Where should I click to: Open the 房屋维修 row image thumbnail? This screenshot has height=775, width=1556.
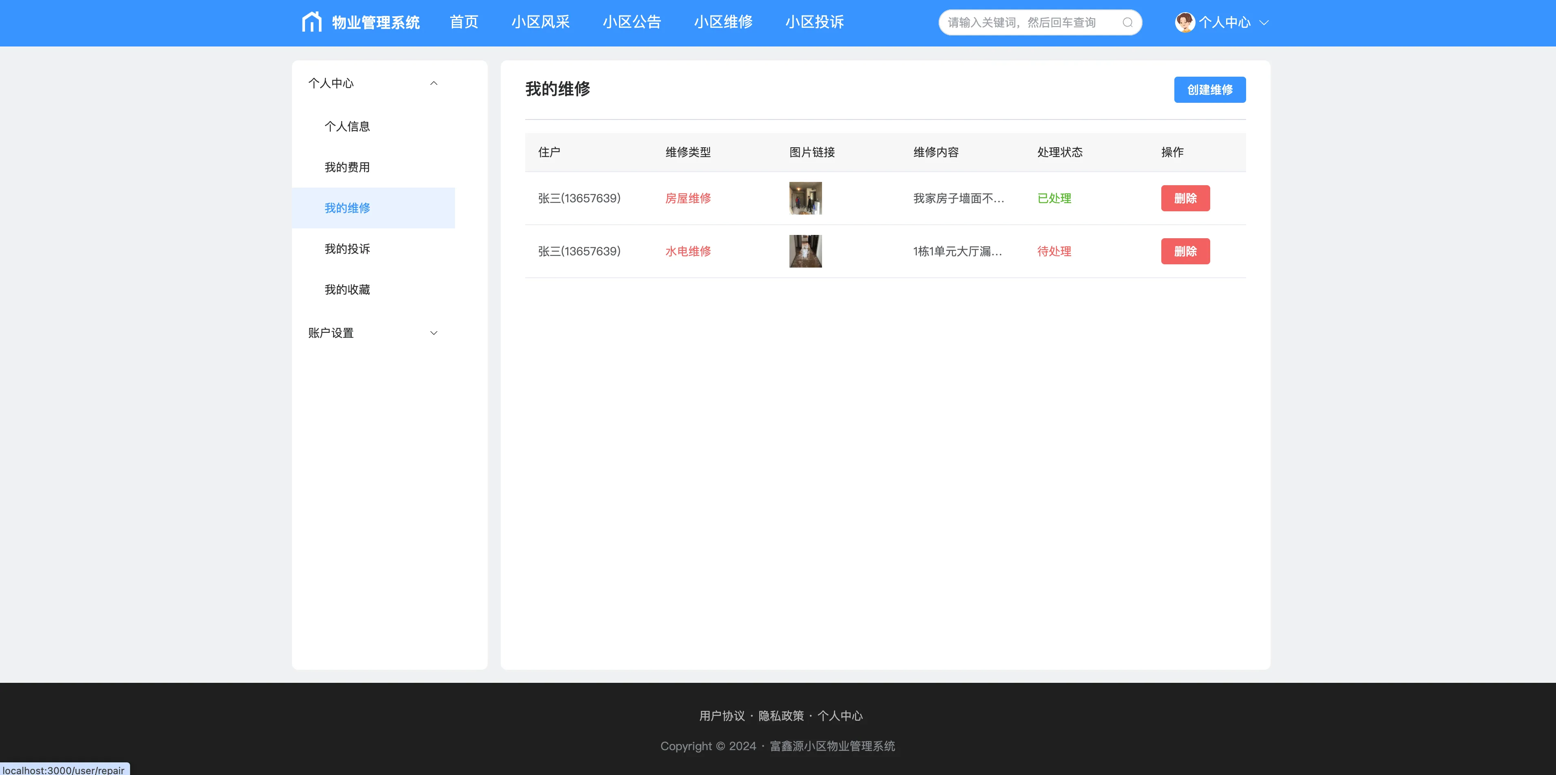coord(805,198)
